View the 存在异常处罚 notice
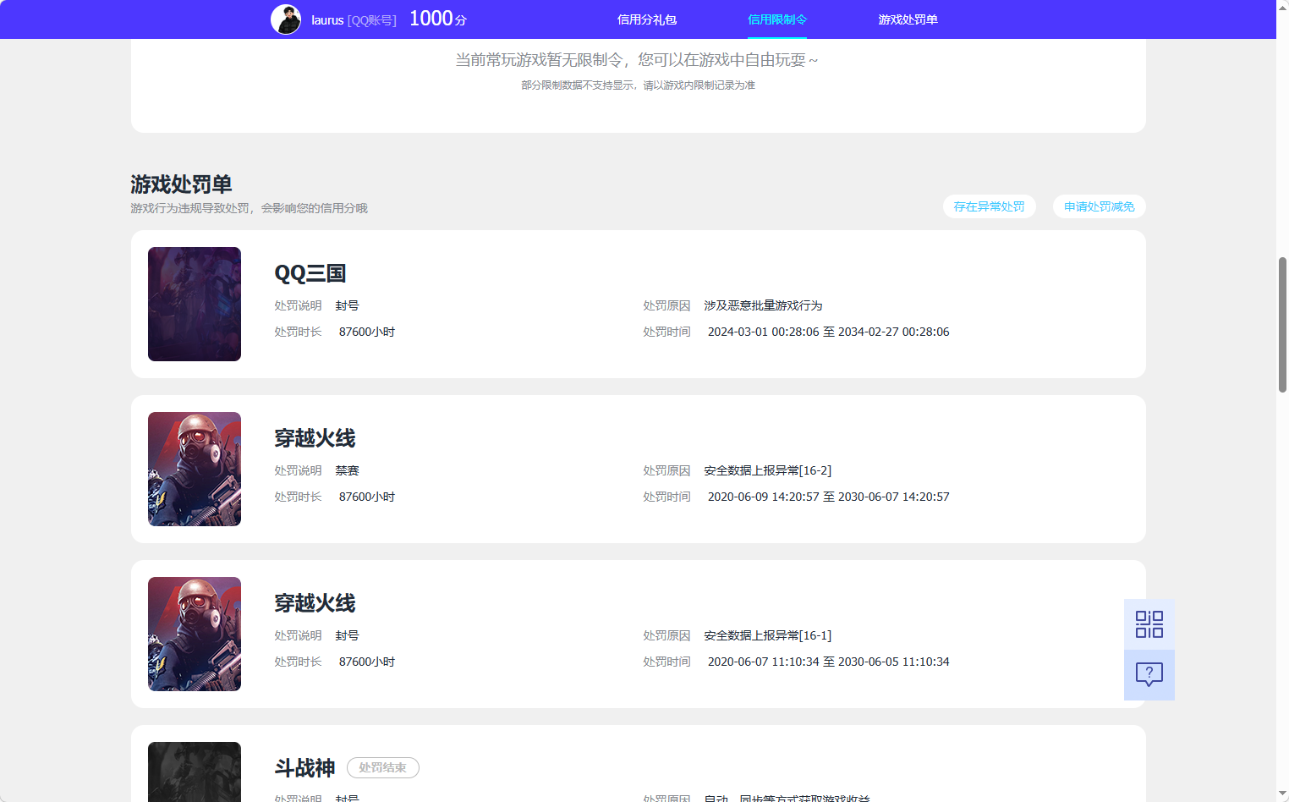This screenshot has height=802, width=1289. [989, 206]
